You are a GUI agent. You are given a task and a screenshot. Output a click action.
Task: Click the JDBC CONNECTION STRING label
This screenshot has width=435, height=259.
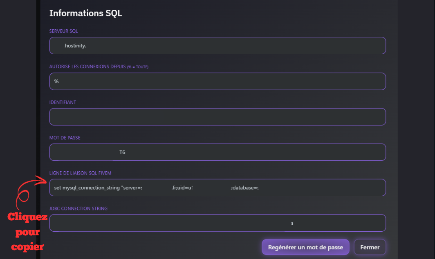tap(78, 209)
